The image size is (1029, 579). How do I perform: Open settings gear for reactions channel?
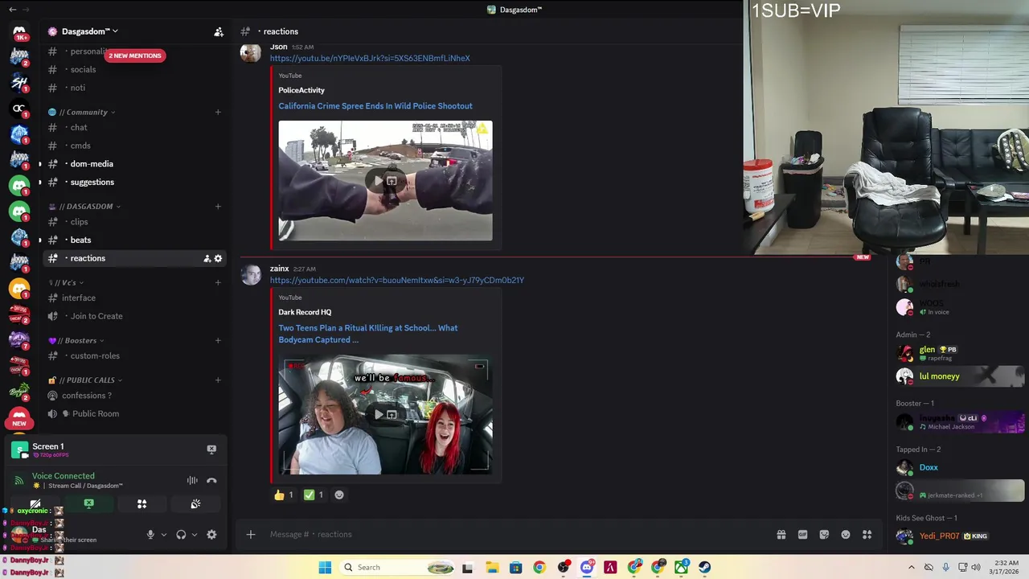[x=218, y=258]
